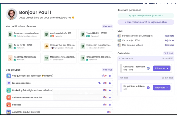Click the folder icon in Les Jamespotiens row
177x118 pixels.
(x=110, y=83)
